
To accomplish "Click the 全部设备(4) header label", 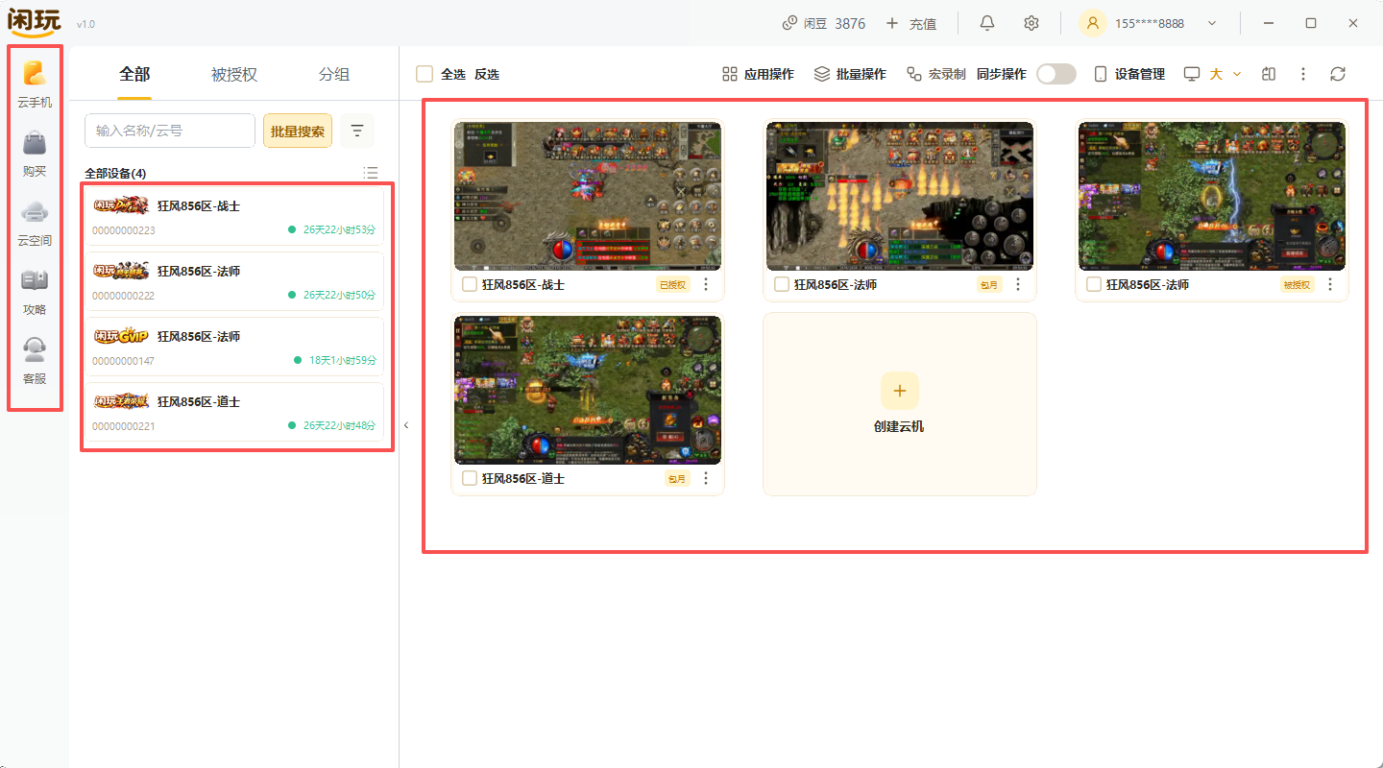I will pos(115,173).
